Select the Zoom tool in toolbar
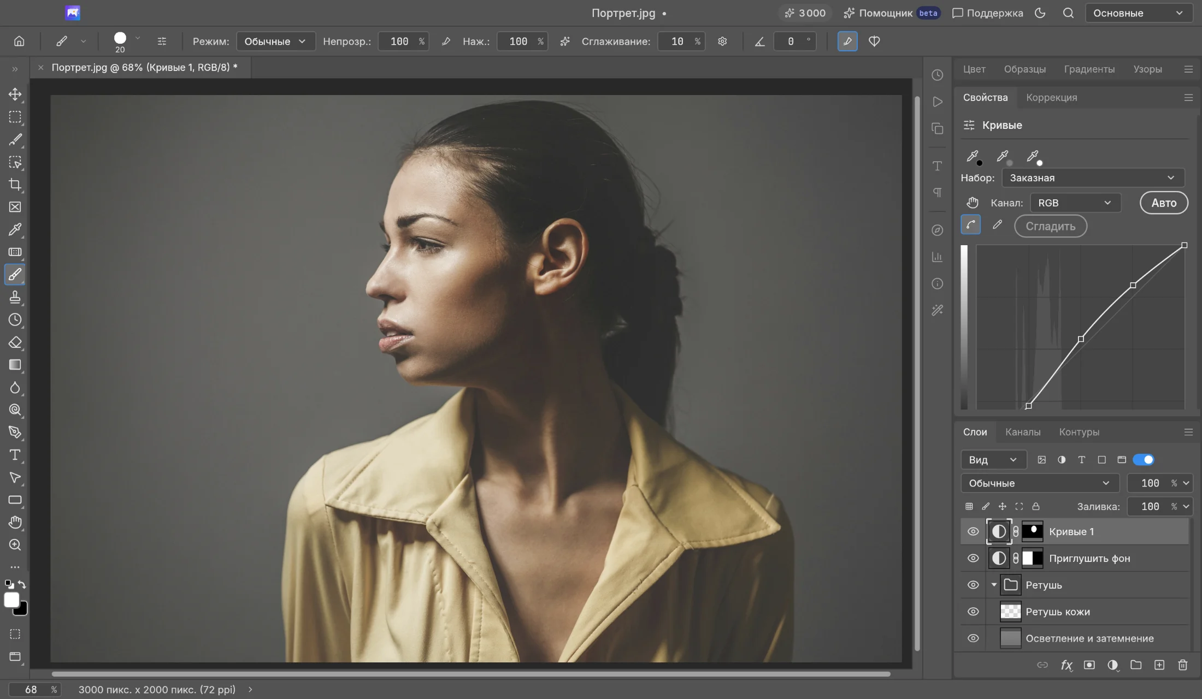This screenshot has width=1202, height=699. coord(15,545)
